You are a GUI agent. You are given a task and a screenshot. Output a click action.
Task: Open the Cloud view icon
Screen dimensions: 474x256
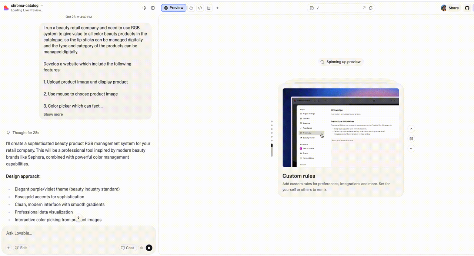click(191, 8)
